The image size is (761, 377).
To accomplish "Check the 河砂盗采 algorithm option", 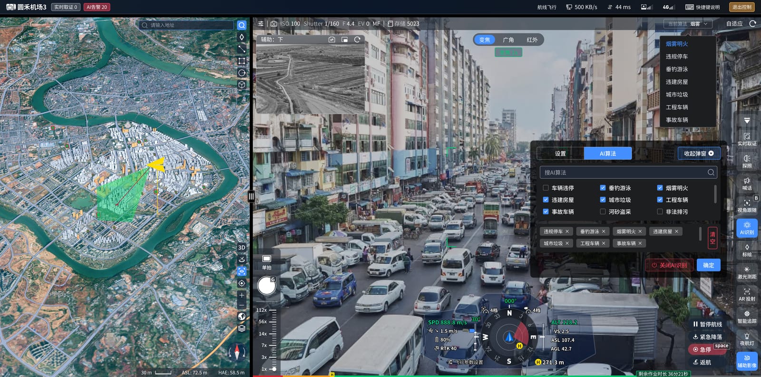I will pos(603,212).
